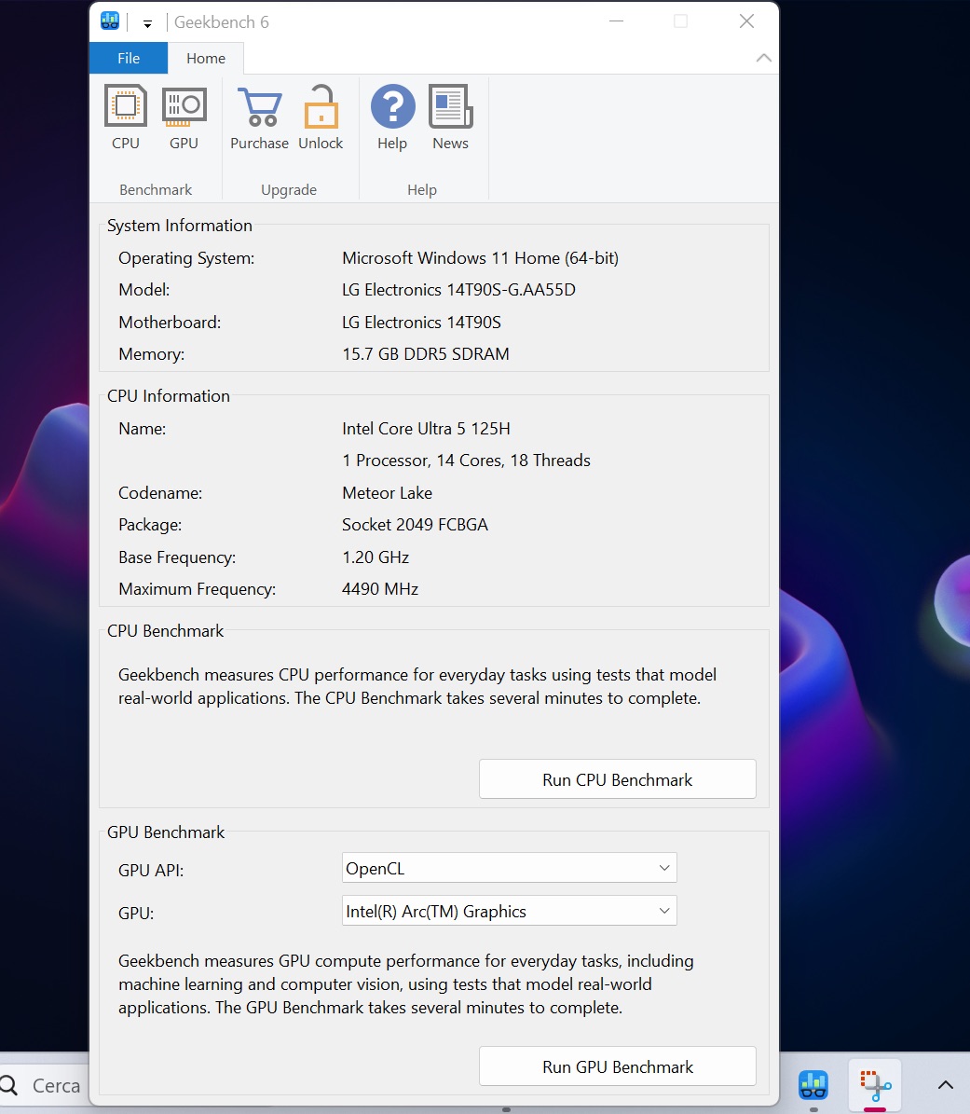Click Geekbench app icon in title bar
The height and width of the screenshot is (1114, 970).
(110, 21)
